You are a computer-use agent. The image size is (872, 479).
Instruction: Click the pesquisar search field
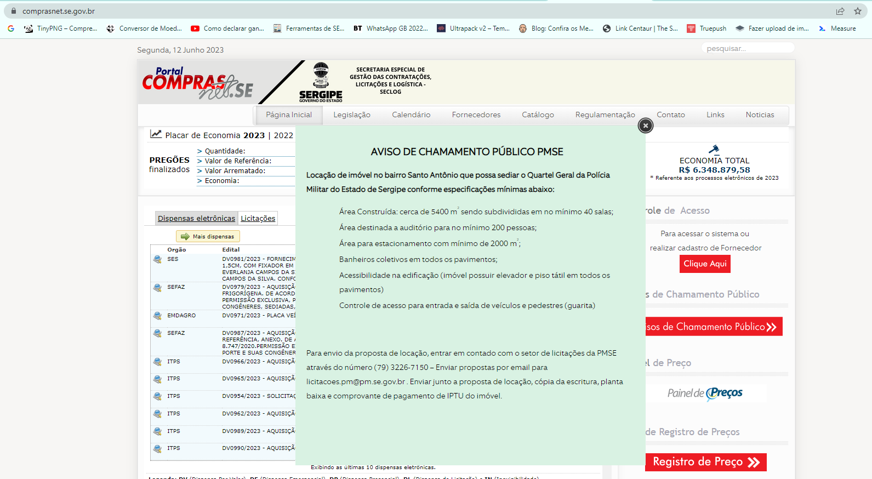[x=748, y=49]
